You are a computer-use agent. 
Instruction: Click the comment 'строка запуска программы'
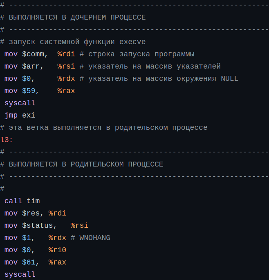point(141,54)
